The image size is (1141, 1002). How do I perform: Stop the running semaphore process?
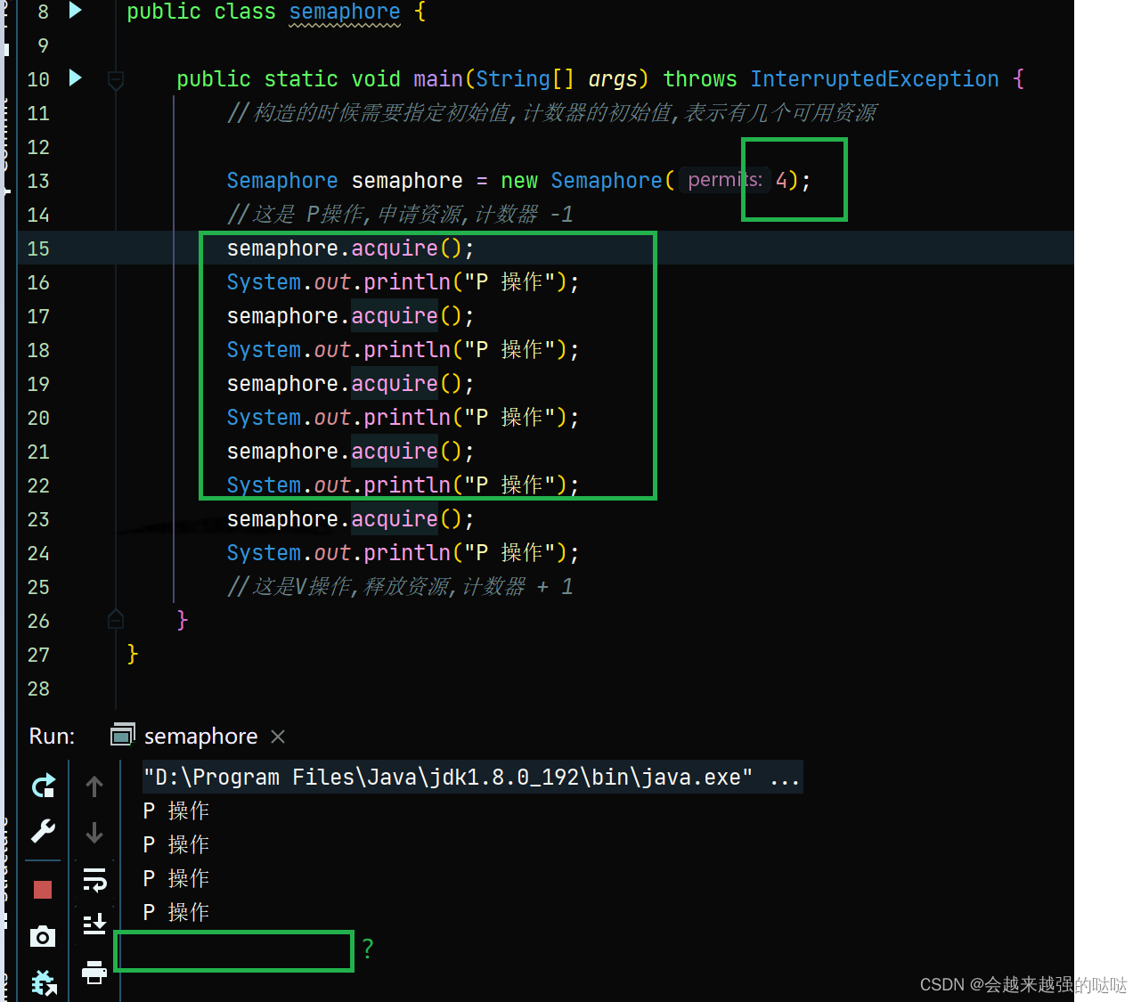[x=43, y=889]
